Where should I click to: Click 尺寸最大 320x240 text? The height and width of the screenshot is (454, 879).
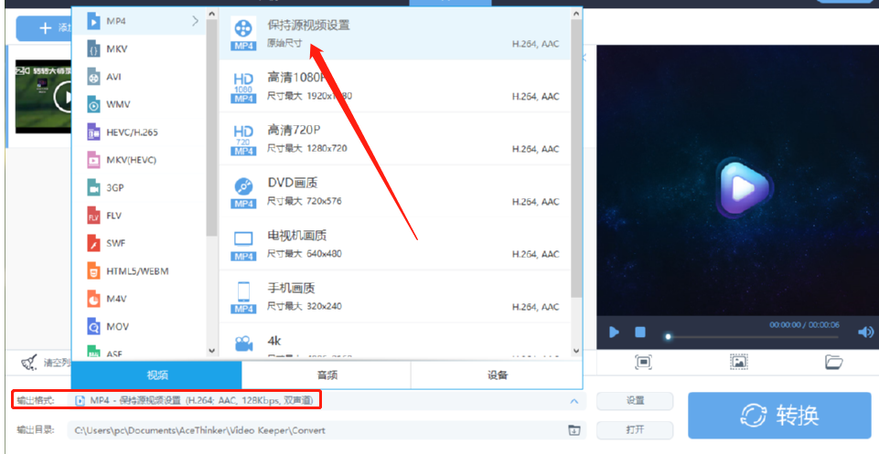coord(304,306)
